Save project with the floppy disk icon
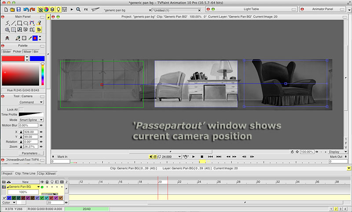This screenshot has width=352, height=212. pos(18,9)
